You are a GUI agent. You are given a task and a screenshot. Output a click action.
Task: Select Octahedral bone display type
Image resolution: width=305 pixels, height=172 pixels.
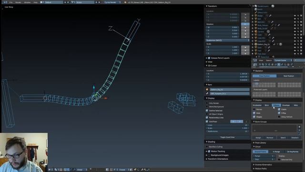(257, 105)
